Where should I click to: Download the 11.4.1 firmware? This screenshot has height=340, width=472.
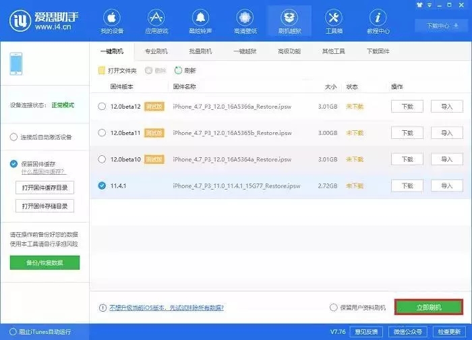click(407, 186)
